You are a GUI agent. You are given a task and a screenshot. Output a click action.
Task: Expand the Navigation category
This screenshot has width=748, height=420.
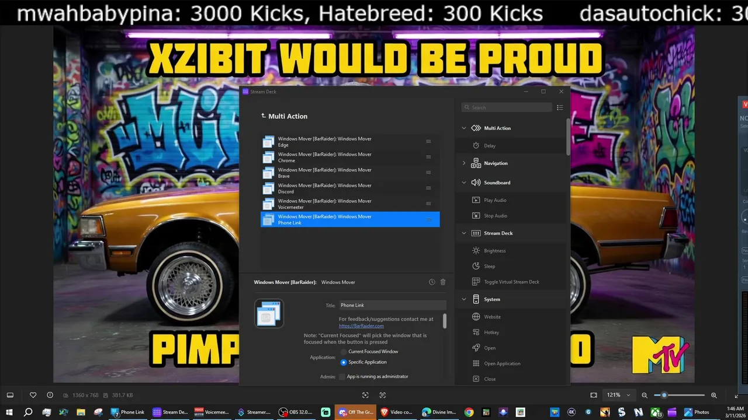click(464, 163)
